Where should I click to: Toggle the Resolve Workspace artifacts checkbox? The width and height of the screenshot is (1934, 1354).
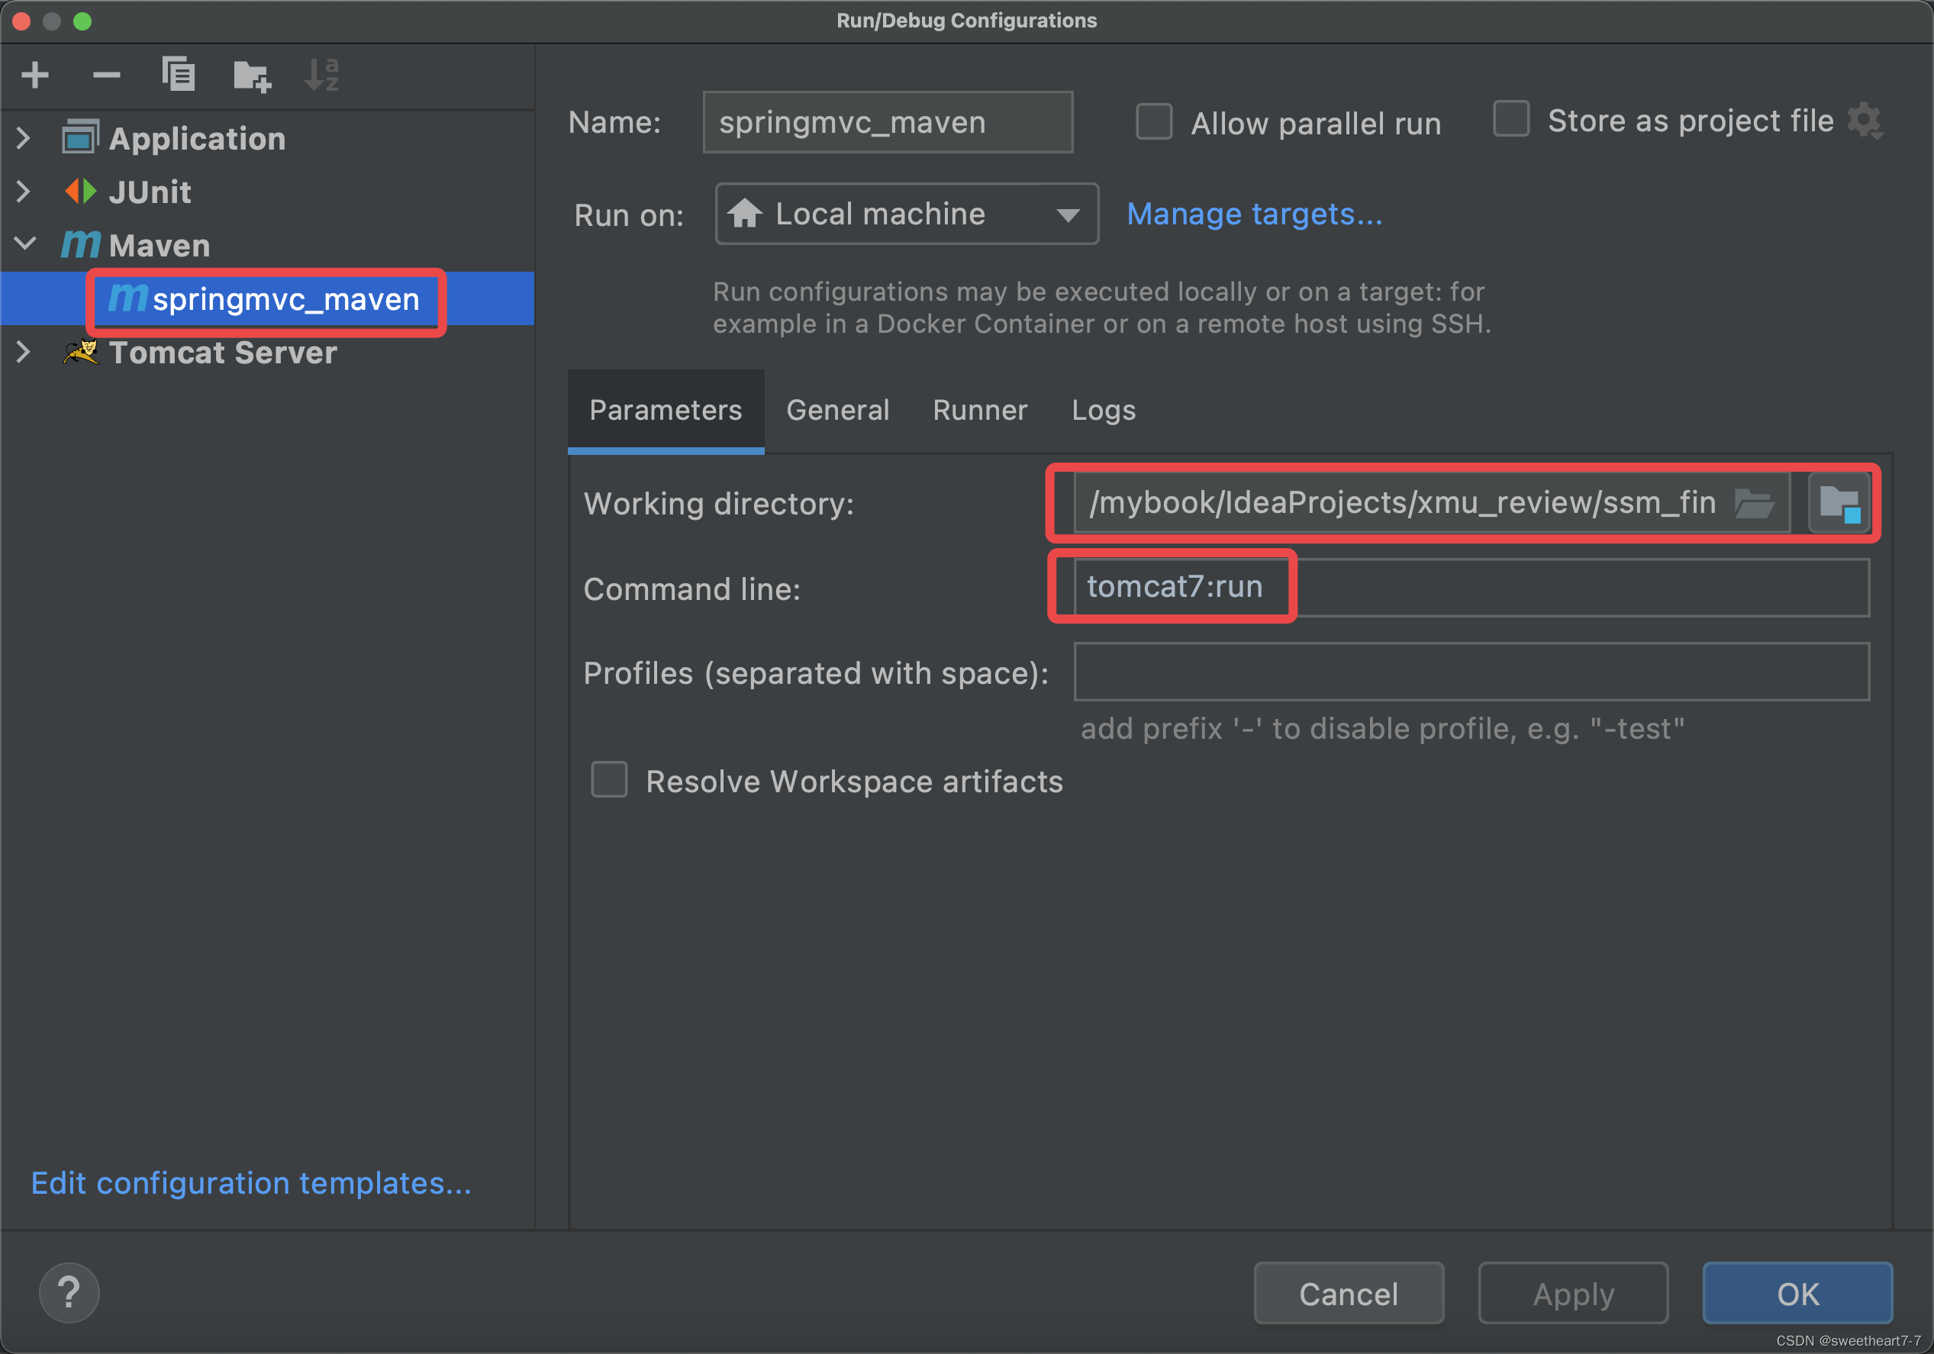point(610,782)
